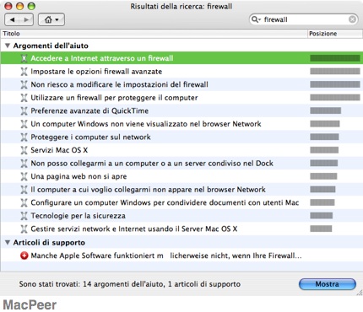Image resolution: width=363 pixels, height=312 pixels.
Task: Select 'Una pagina web non si apre'
Action: [x=79, y=176]
